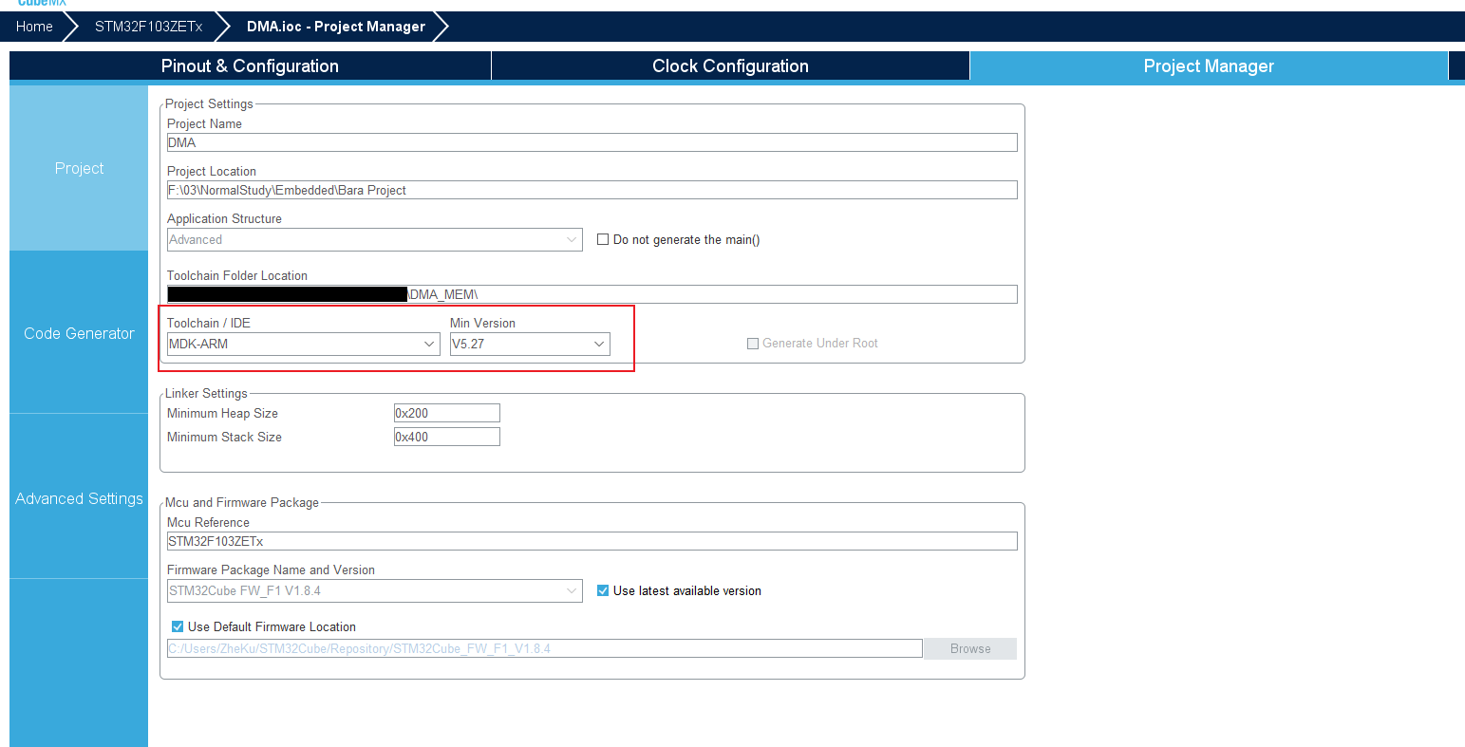Switch to Pinout & Configuration tab
The height and width of the screenshot is (747, 1465).
click(250, 66)
